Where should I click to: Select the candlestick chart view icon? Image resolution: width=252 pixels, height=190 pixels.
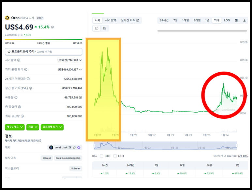pos(105,28)
